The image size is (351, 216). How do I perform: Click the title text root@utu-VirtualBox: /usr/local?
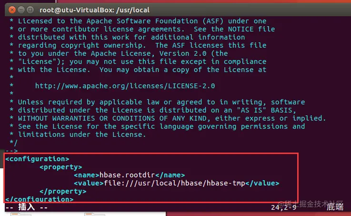coord(94,10)
